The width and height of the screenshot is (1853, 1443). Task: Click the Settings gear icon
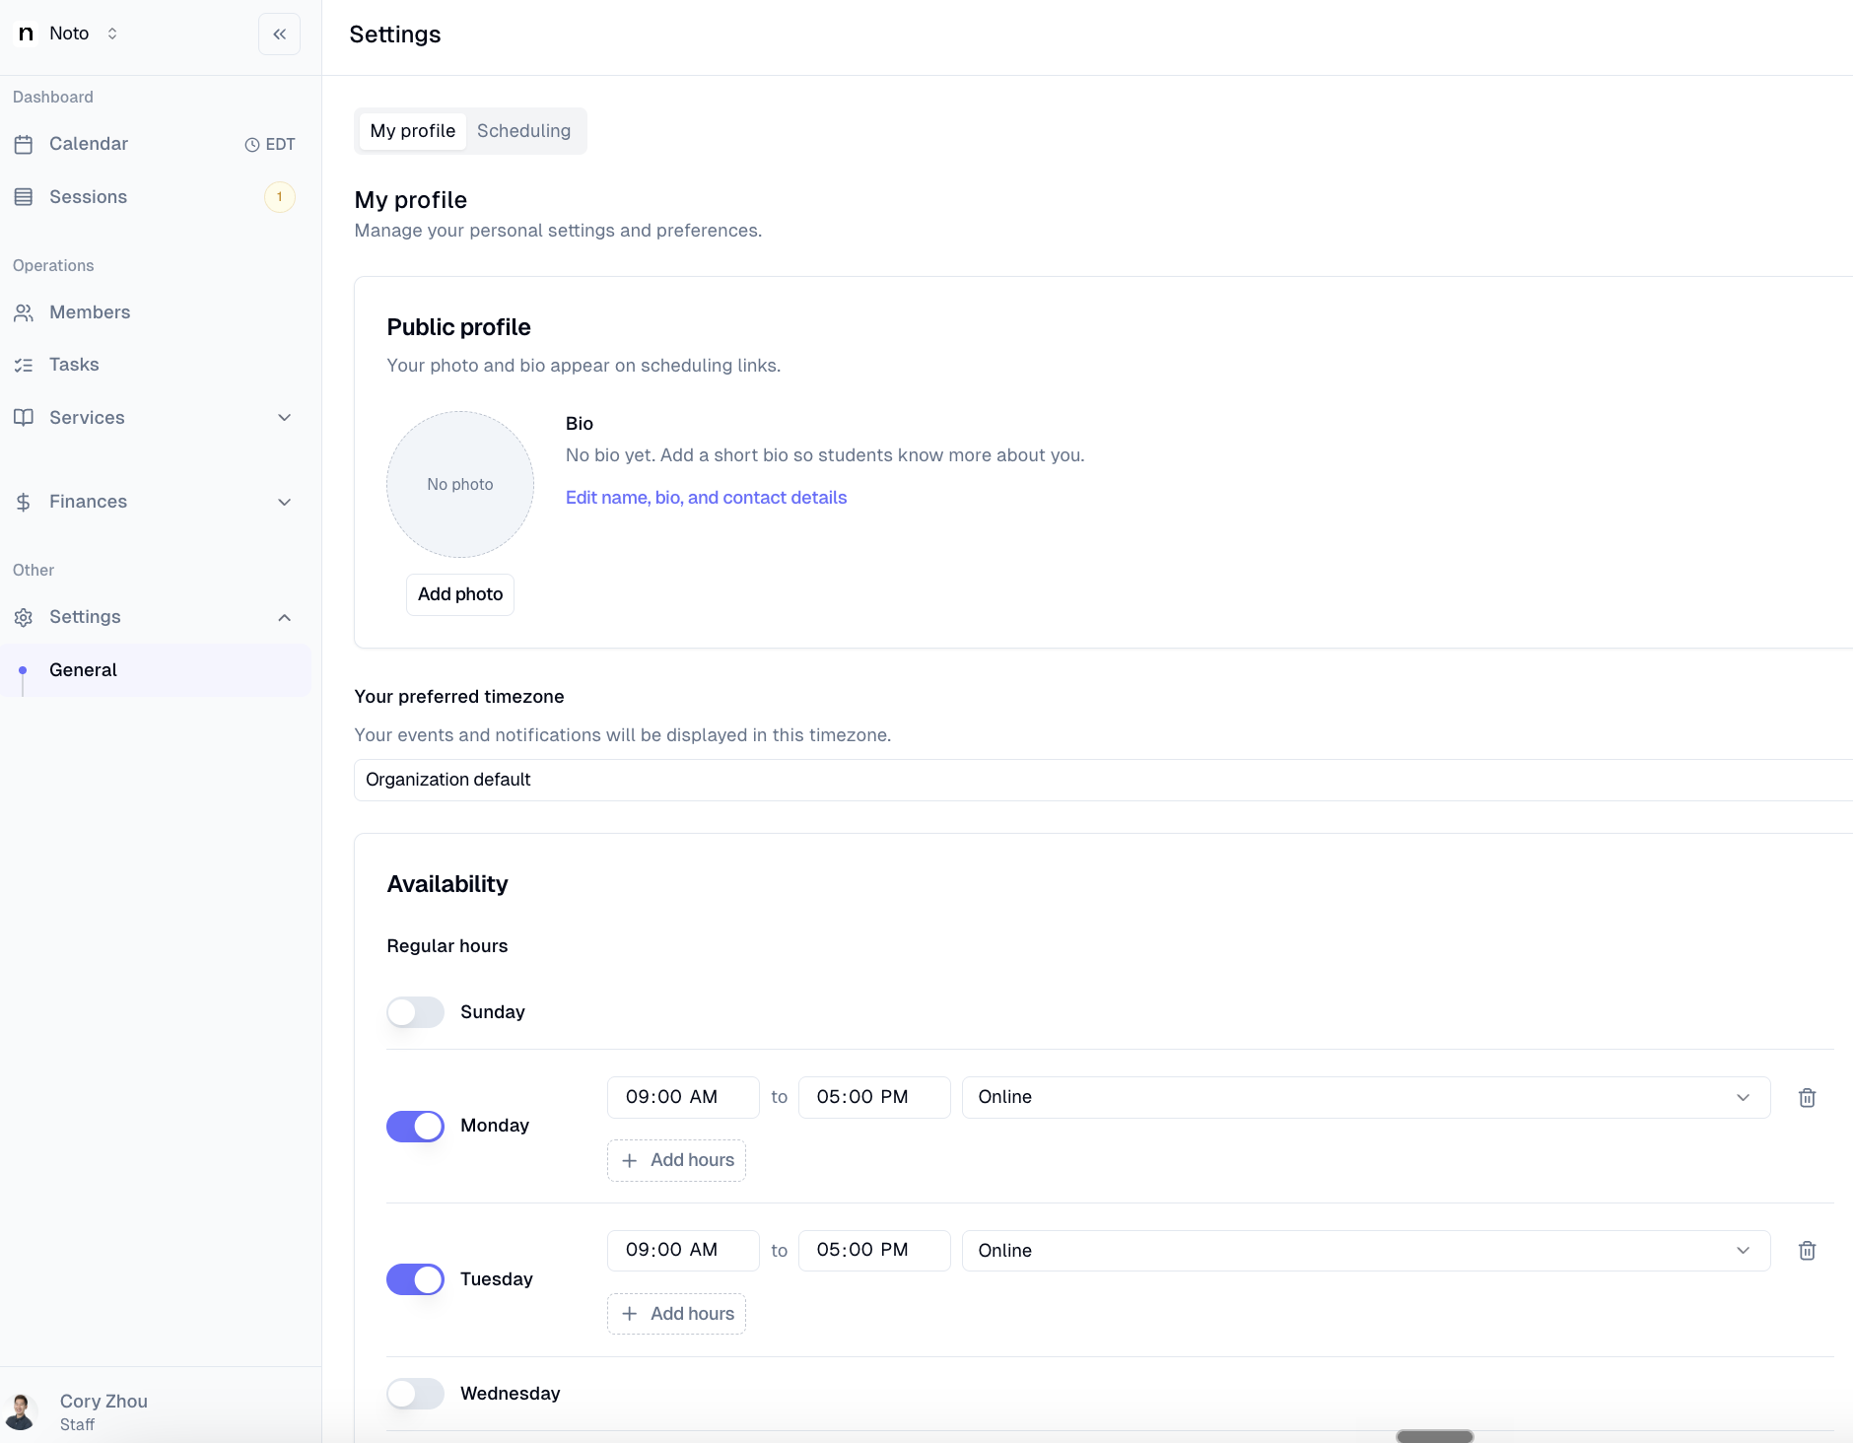click(x=24, y=617)
